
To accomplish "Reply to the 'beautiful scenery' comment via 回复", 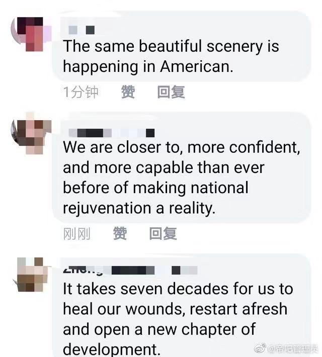I will [171, 92].
